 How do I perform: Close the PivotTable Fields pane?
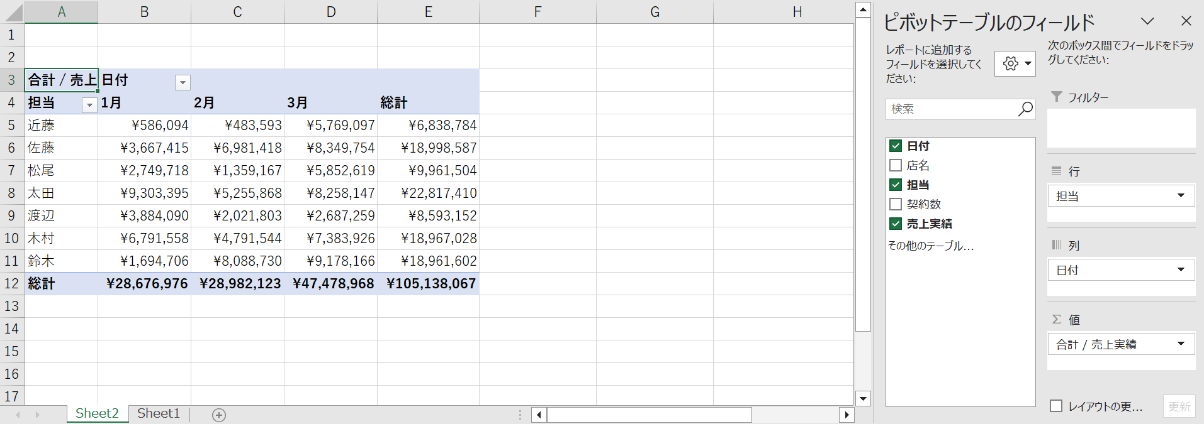(x=1186, y=21)
